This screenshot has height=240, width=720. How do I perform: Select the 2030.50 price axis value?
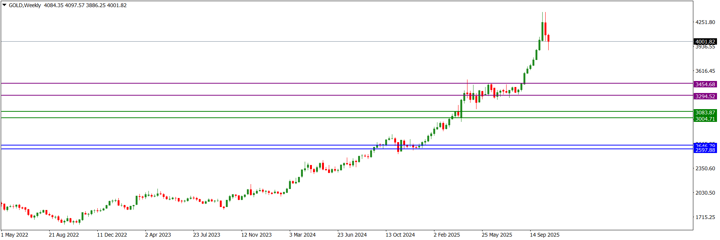[705, 193]
